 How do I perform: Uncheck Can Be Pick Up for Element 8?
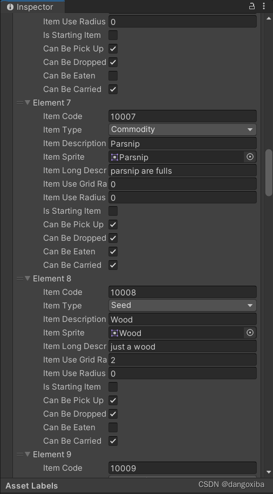tap(113, 400)
